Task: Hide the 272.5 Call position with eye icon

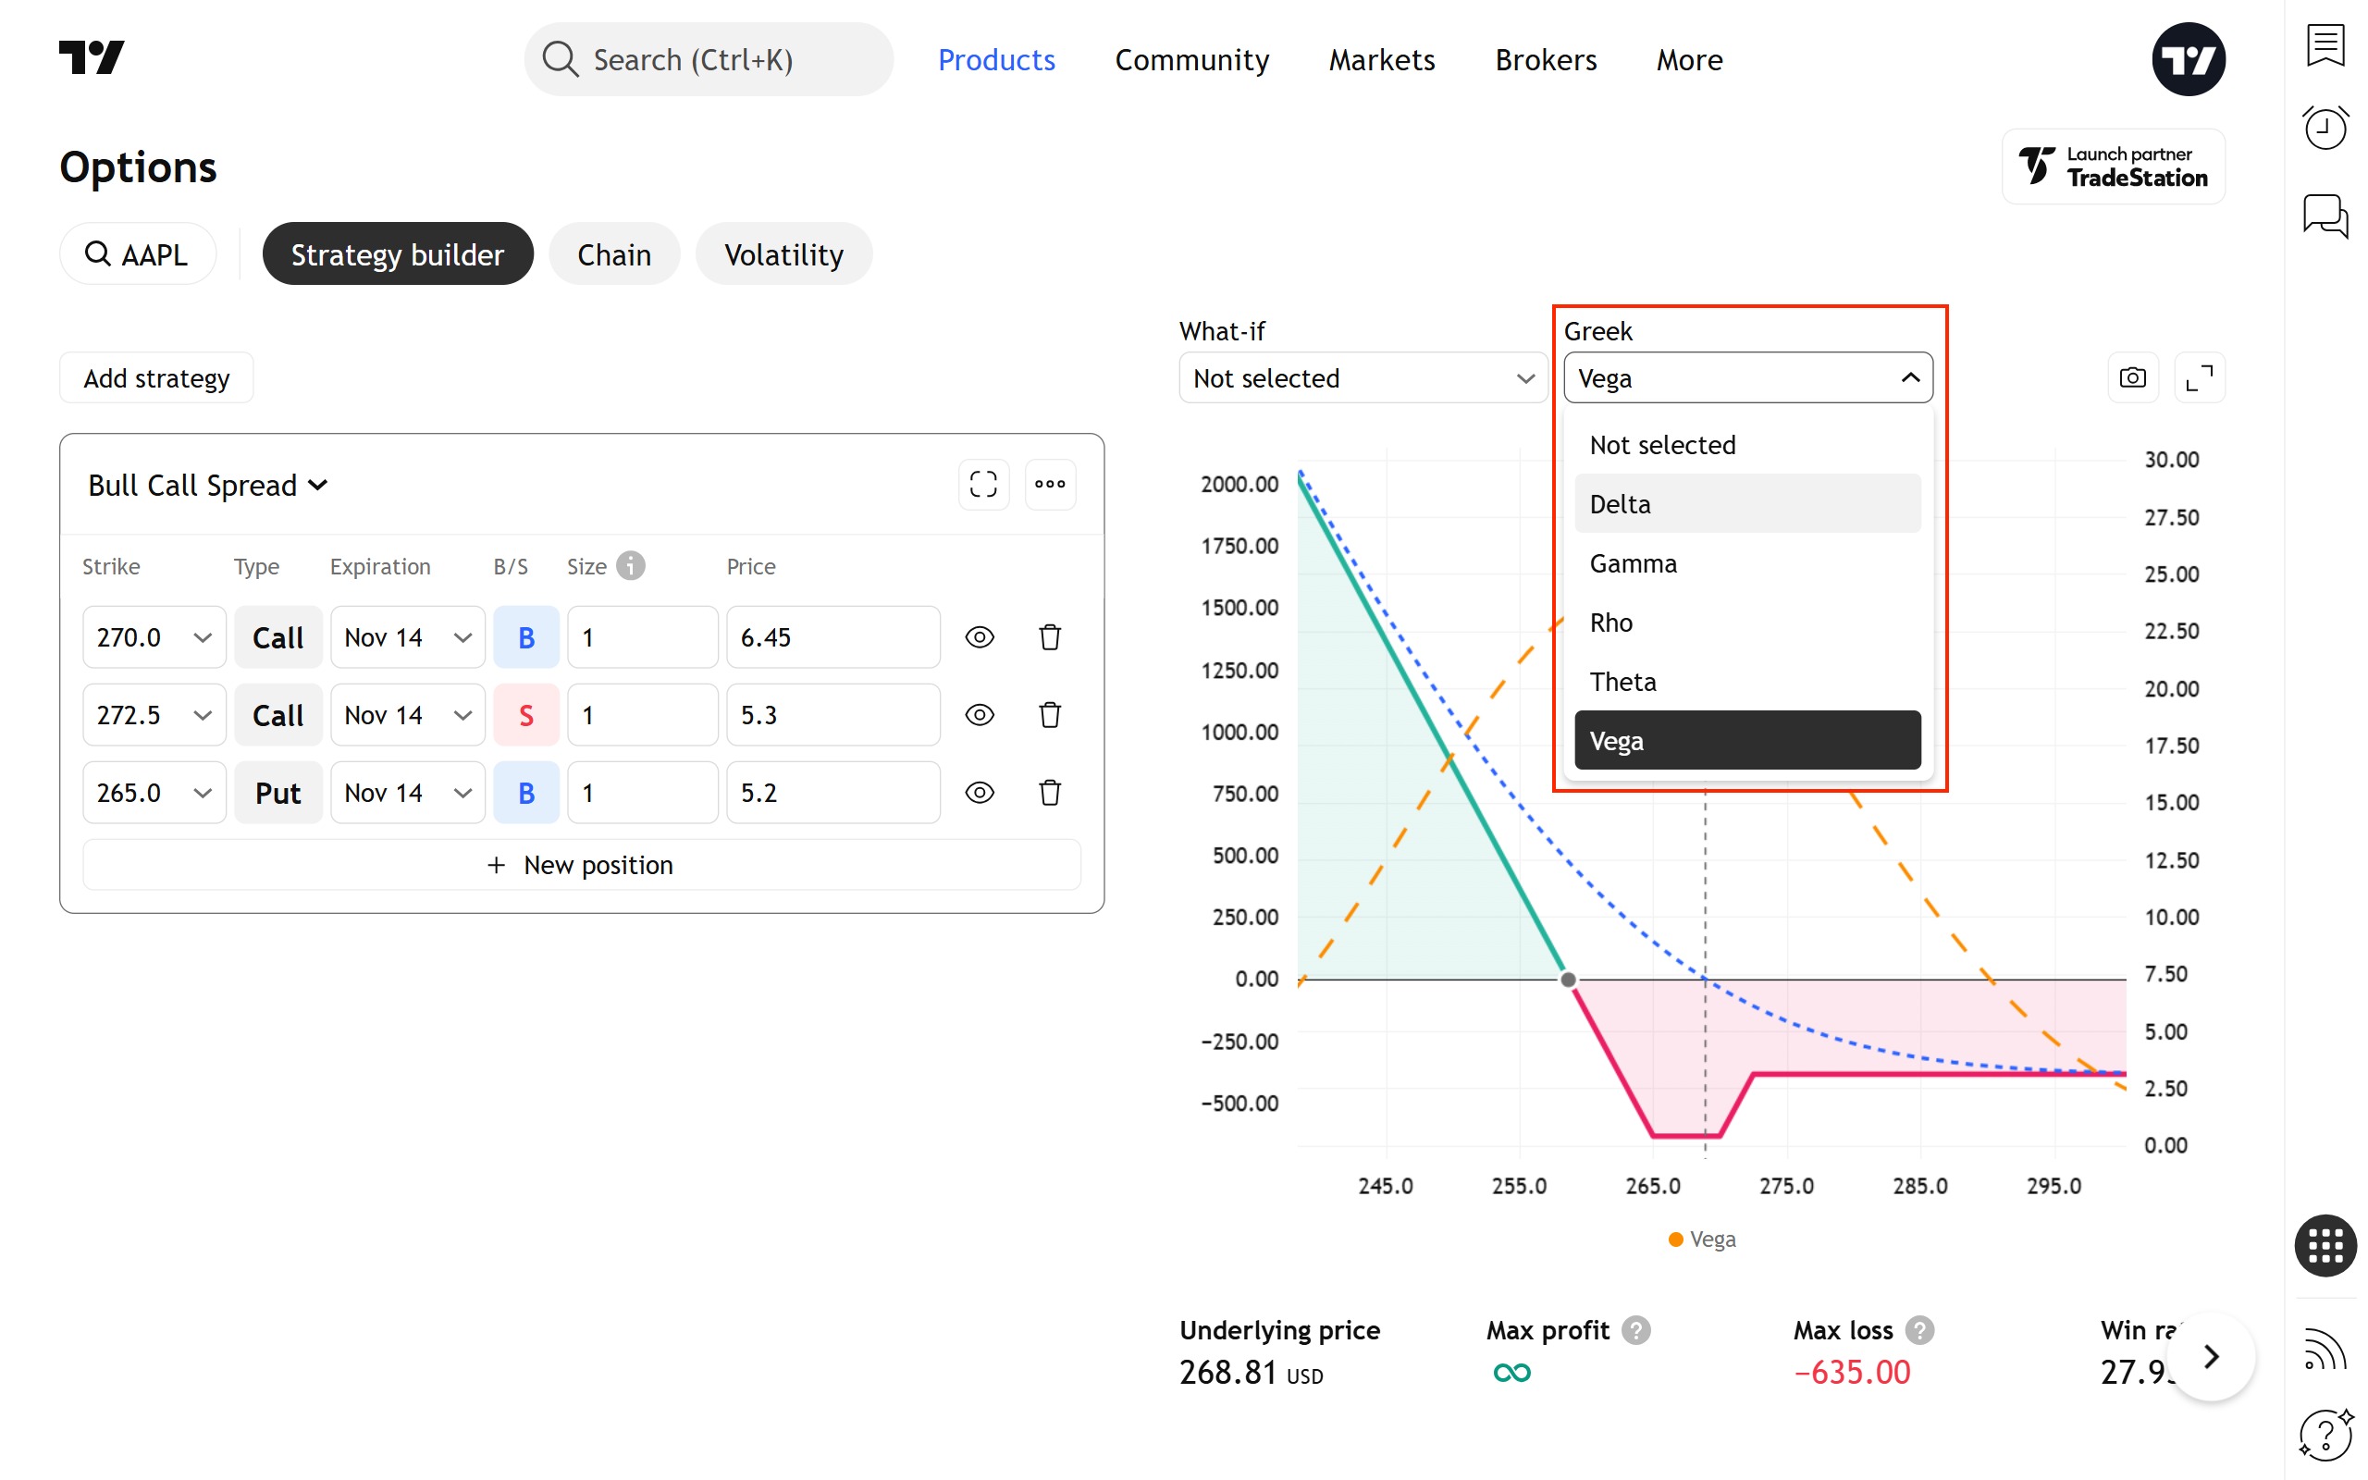Action: [979, 714]
